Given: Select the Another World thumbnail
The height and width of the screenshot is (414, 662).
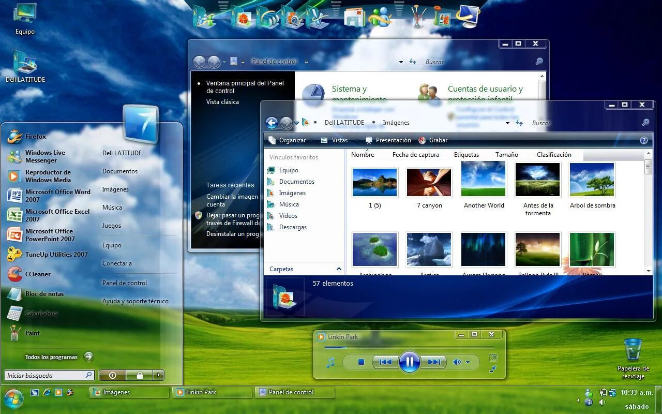Looking at the screenshot, I should pos(484,185).
